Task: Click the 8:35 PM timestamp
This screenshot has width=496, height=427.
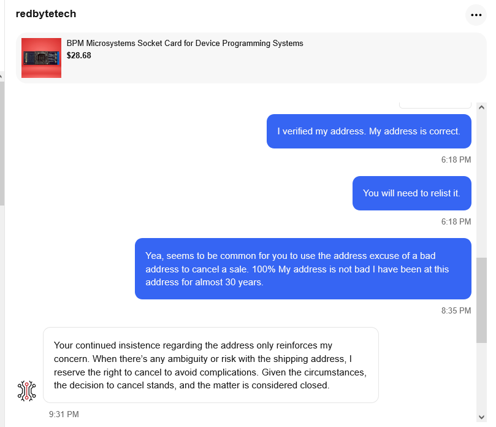Action: 456,310
